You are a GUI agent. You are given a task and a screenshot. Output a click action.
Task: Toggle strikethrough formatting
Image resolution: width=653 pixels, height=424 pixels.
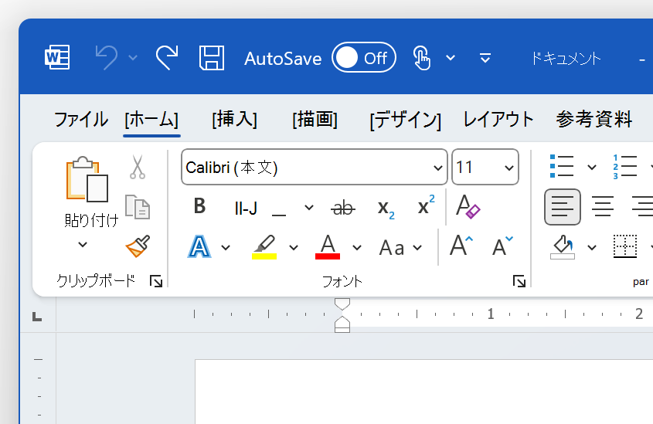point(343,208)
